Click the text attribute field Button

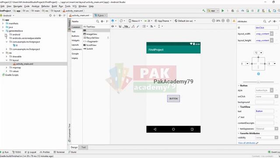point(264,111)
